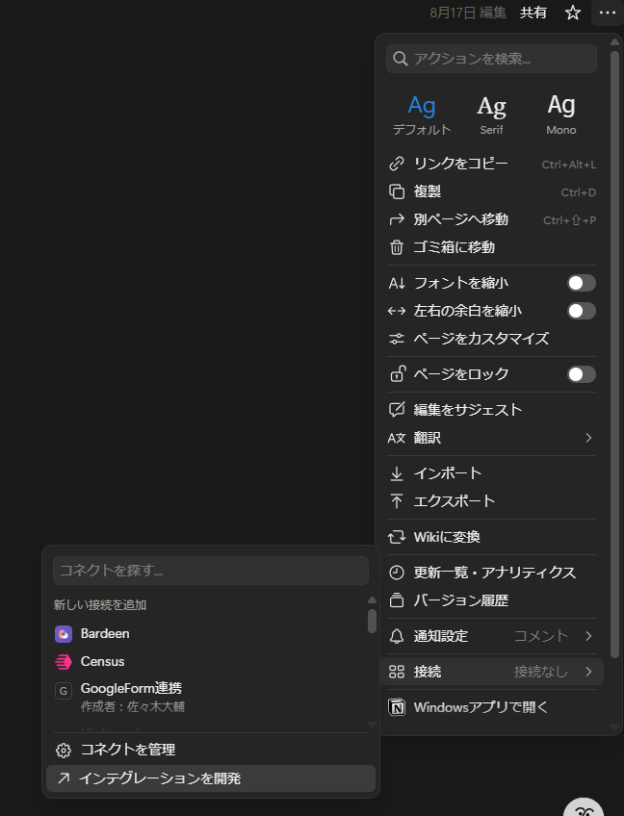
Task: Click the 共有 share button
Action: tap(533, 13)
